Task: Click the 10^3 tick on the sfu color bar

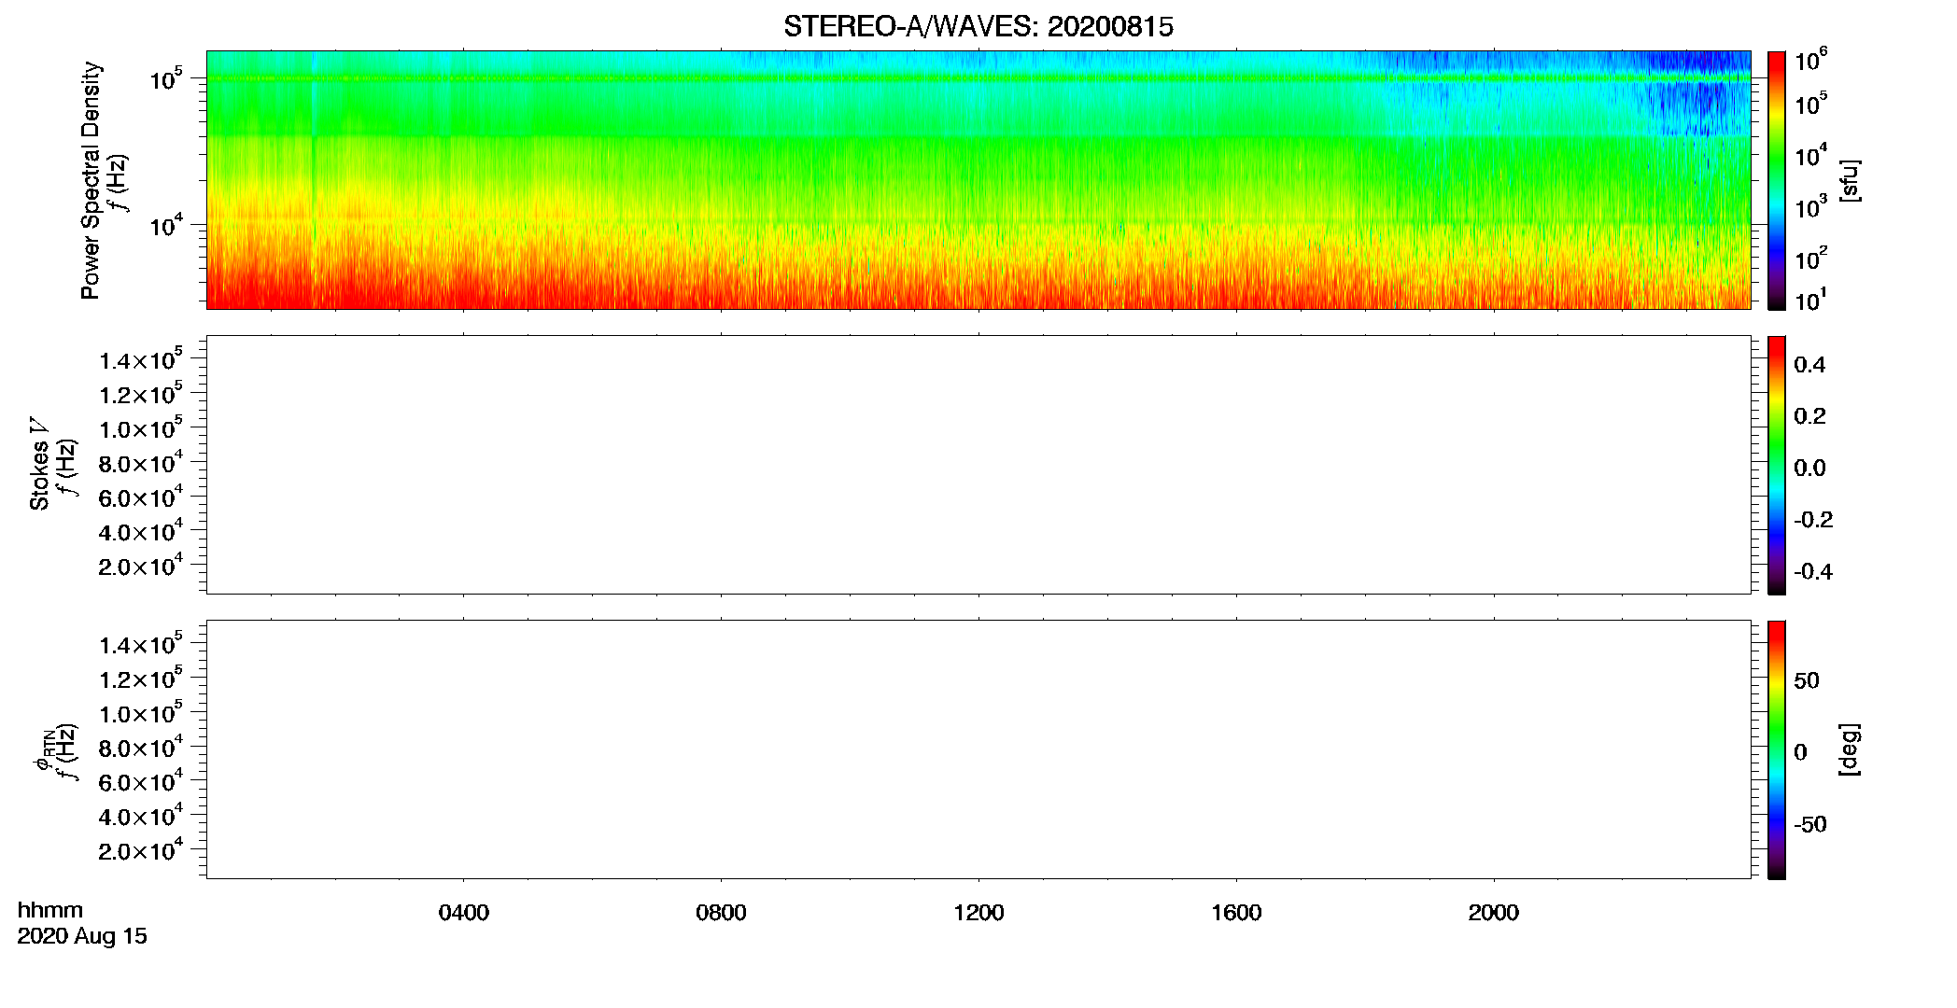Action: 1810,206
